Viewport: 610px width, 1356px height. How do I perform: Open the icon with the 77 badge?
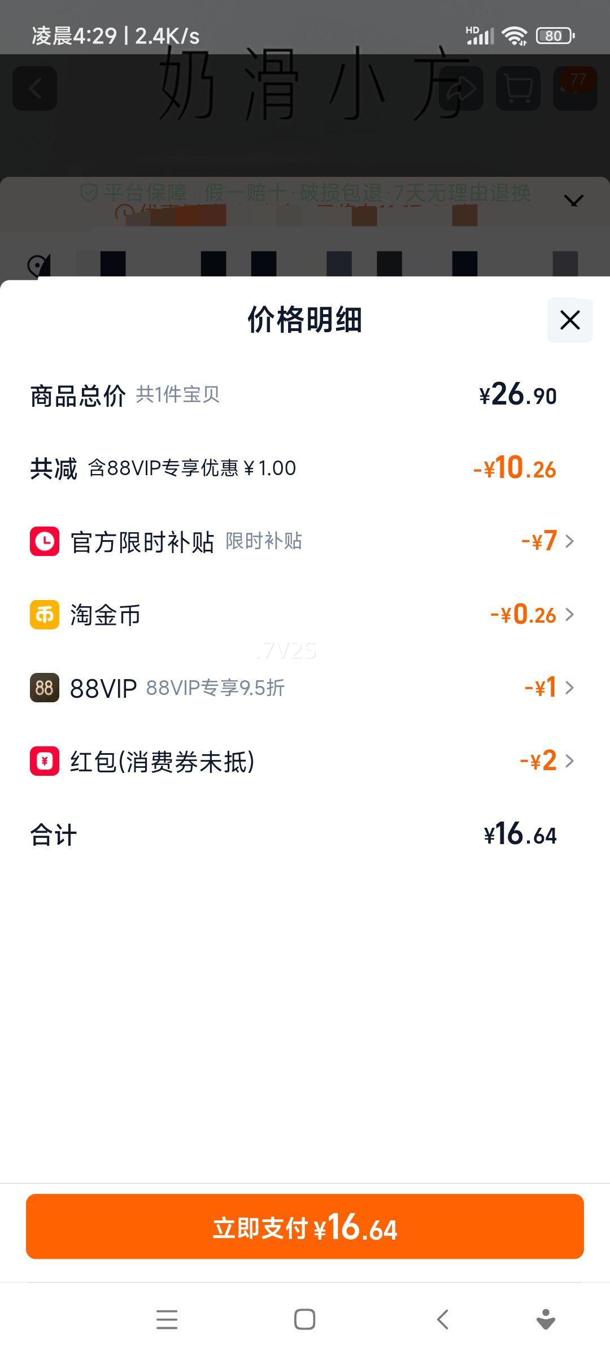click(575, 89)
